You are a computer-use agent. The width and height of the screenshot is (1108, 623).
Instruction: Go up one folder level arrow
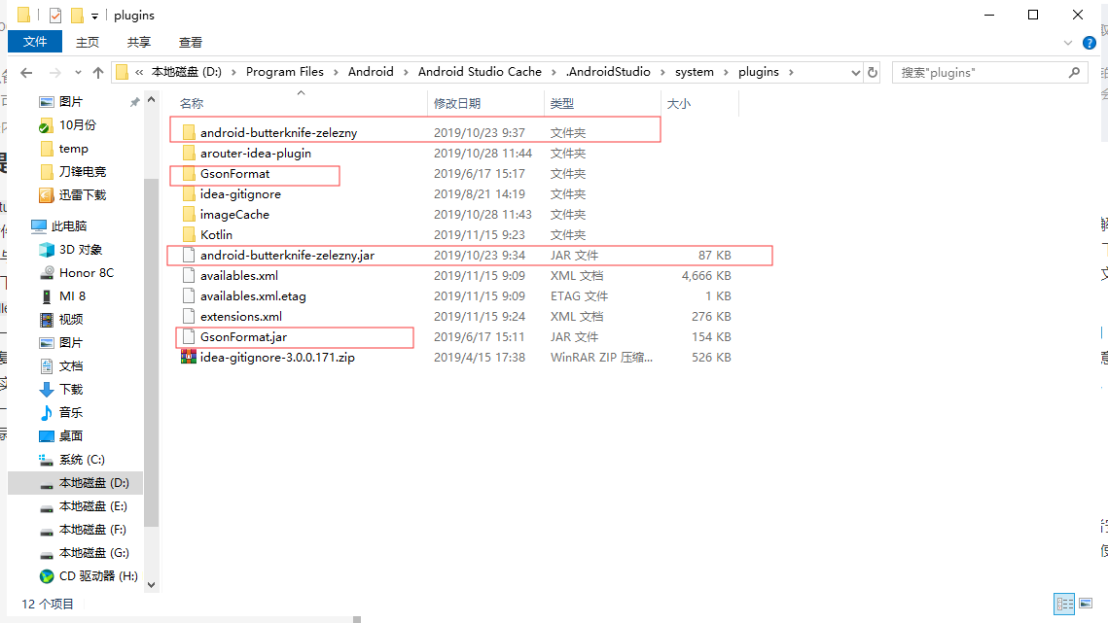98,72
